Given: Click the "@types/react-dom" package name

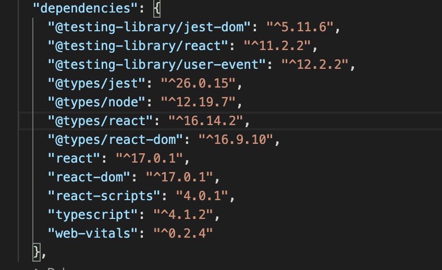Looking at the screenshot, I should (115, 140).
